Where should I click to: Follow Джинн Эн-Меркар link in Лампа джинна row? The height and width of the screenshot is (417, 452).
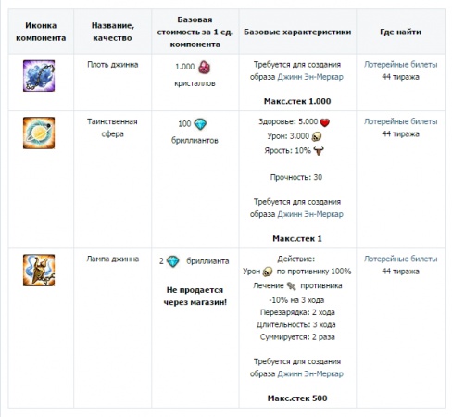310,373
